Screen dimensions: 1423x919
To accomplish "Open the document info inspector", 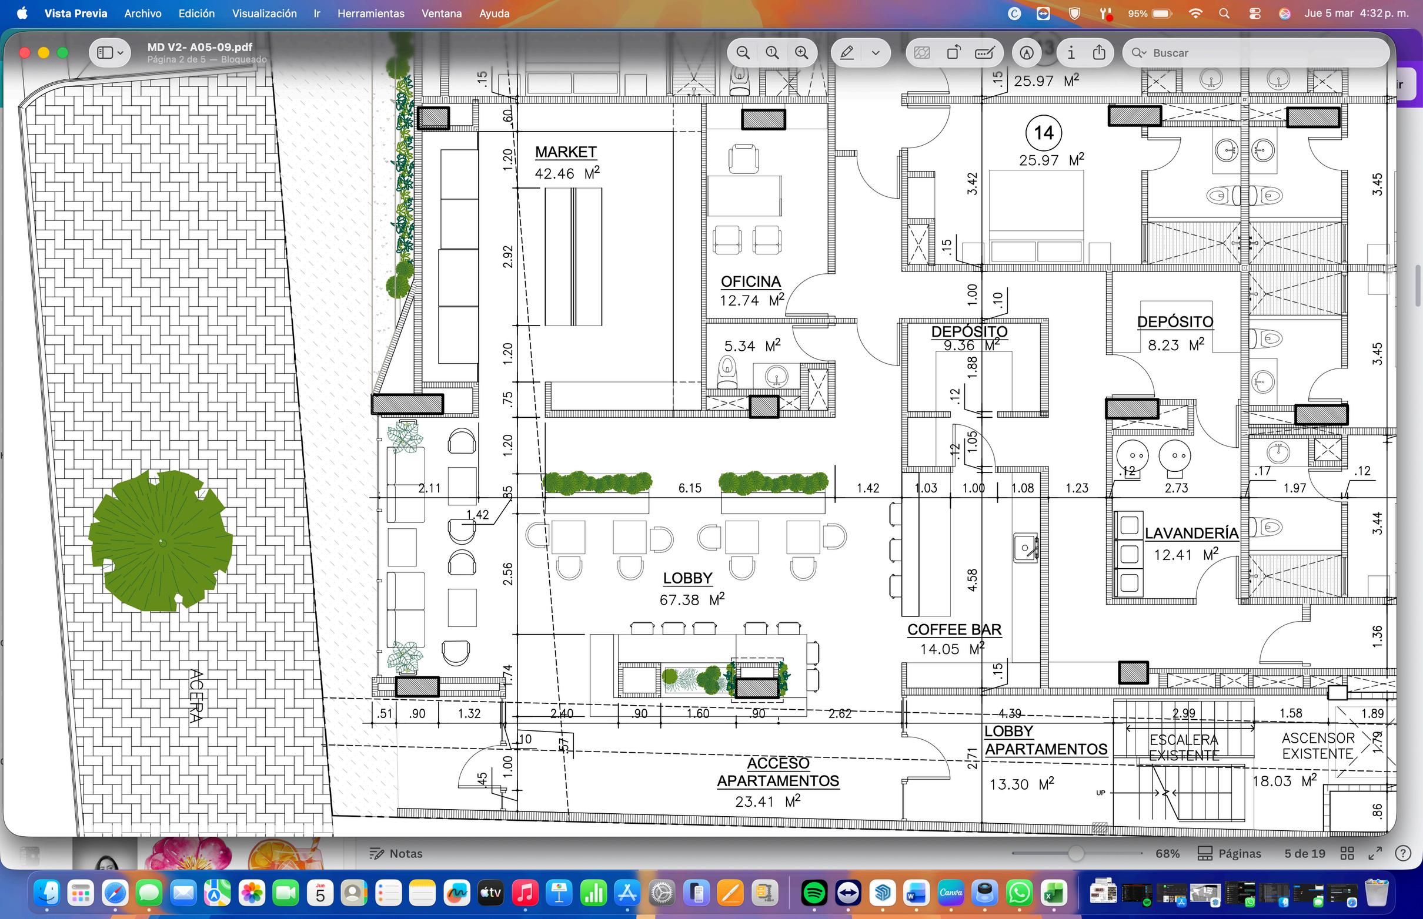I will pos(1071,53).
